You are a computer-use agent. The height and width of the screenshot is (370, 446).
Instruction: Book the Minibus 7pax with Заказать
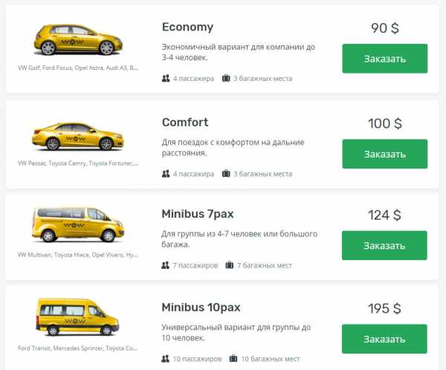pyautogui.click(x=384, y=245)
